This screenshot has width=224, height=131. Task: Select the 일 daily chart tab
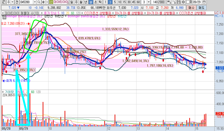[x=72, y=2]
